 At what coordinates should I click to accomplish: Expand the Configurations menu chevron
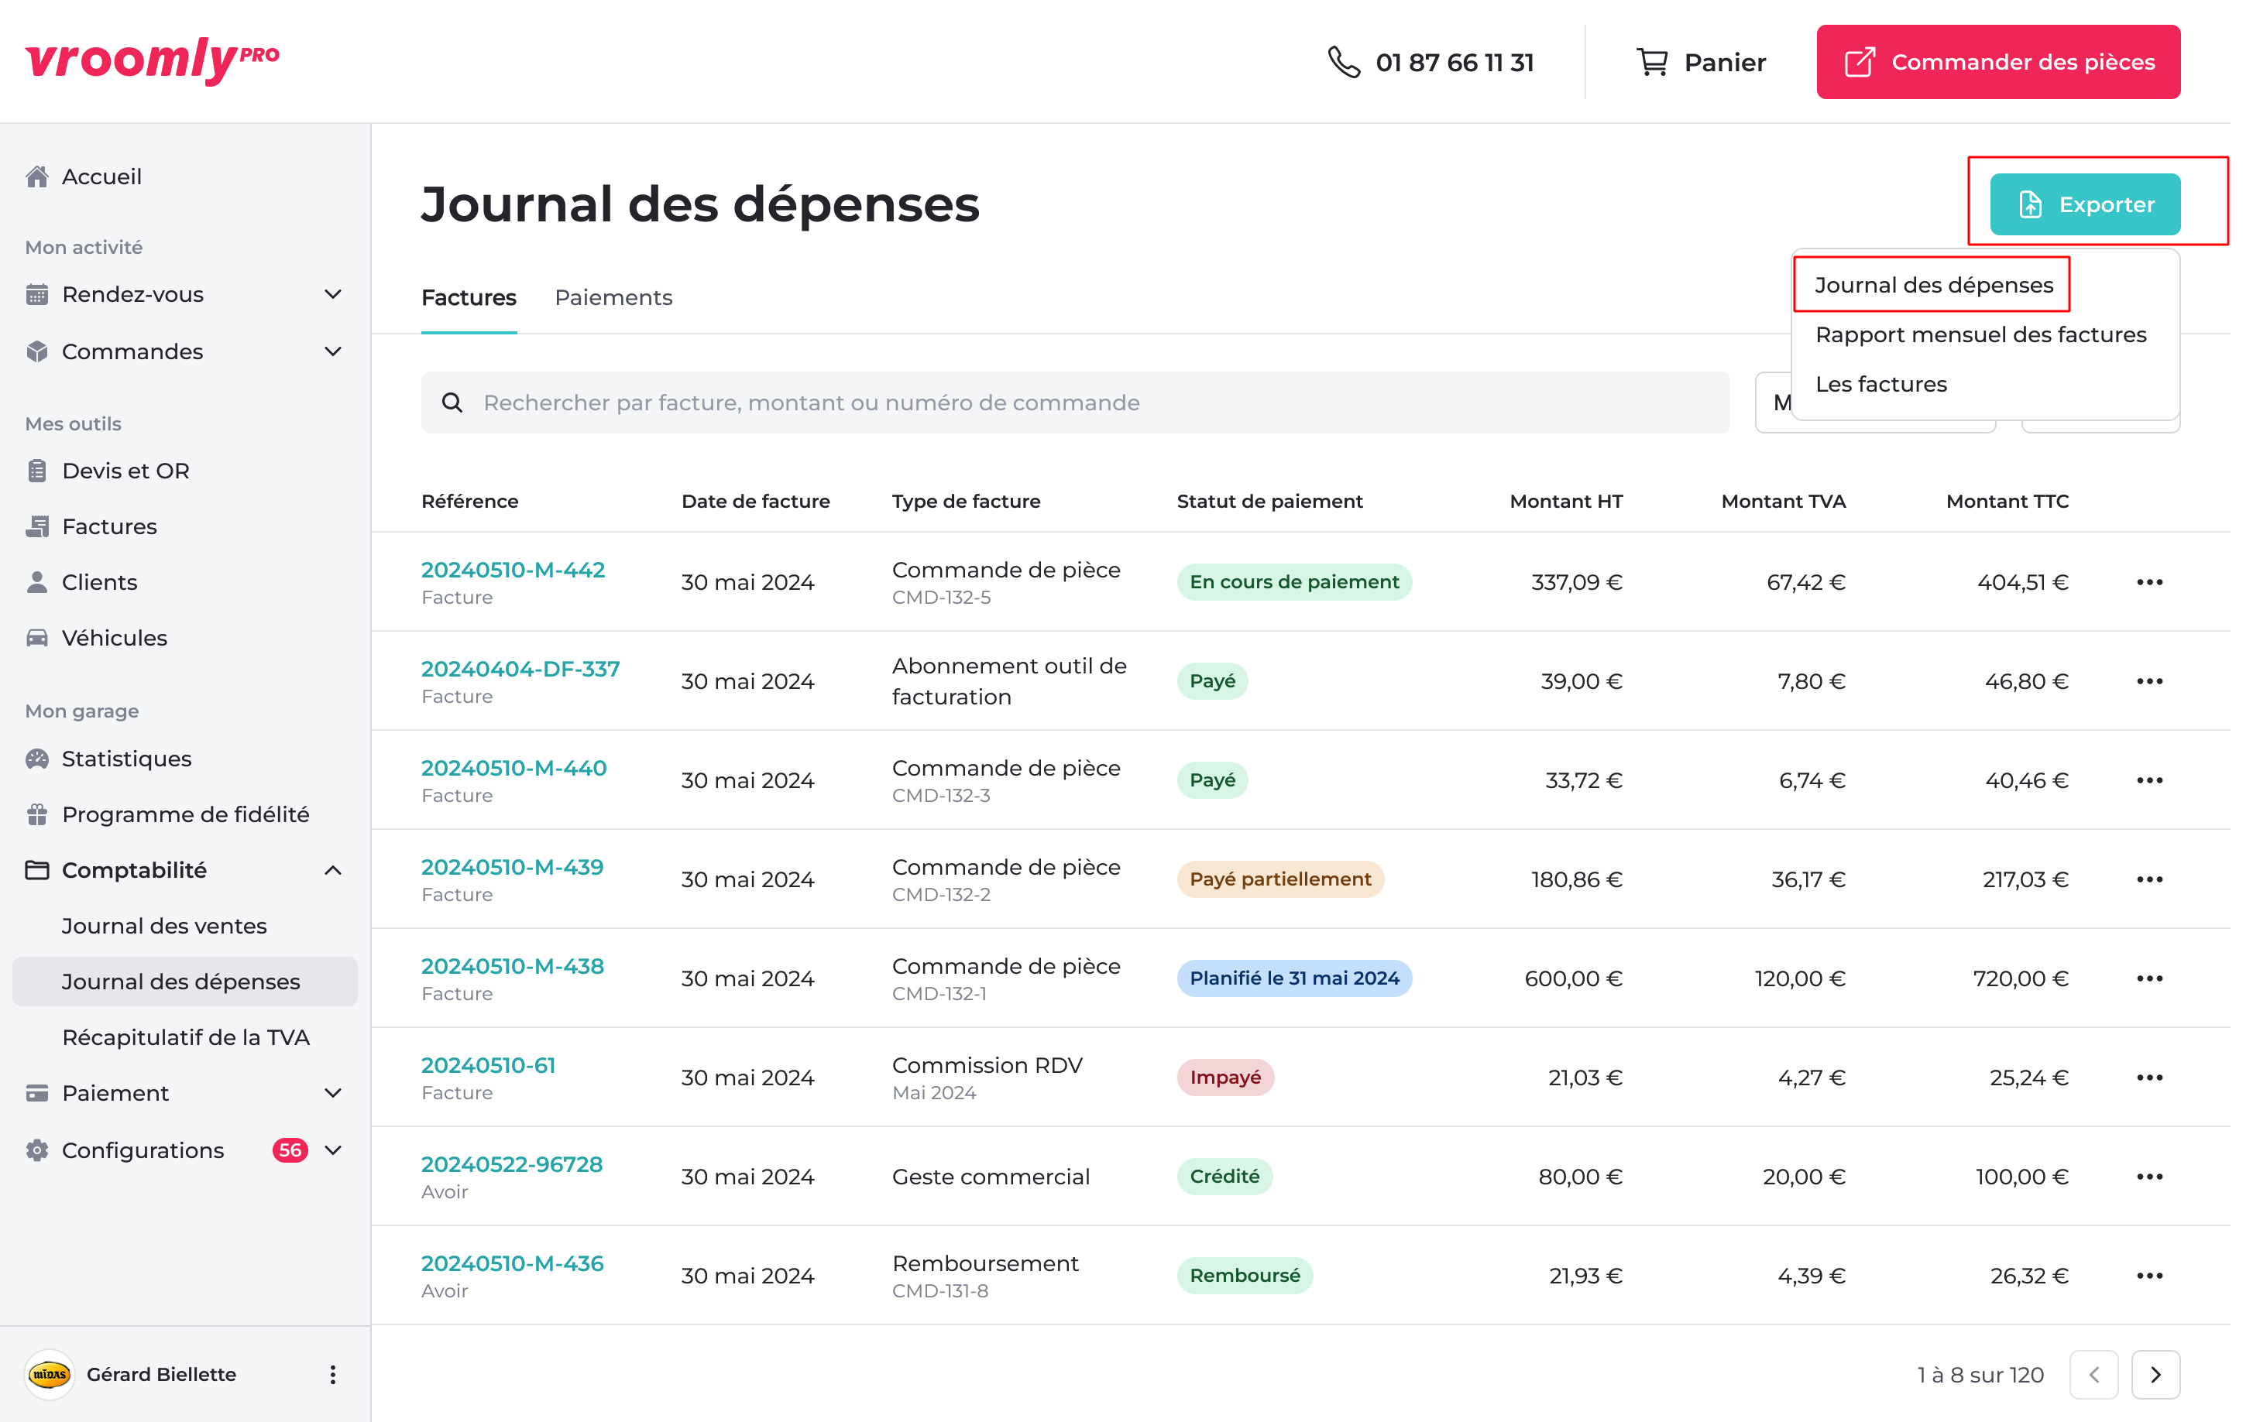click(332, 1150)
